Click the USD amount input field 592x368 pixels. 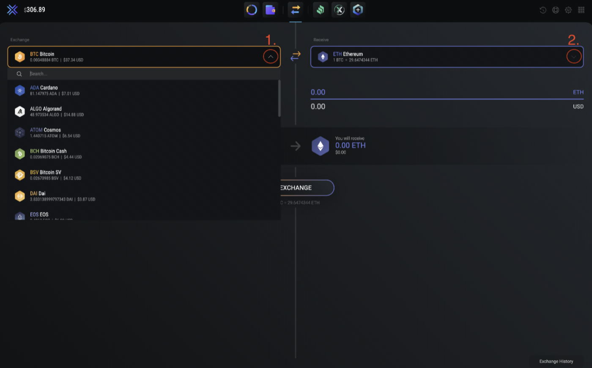click(x=447, y=107)
